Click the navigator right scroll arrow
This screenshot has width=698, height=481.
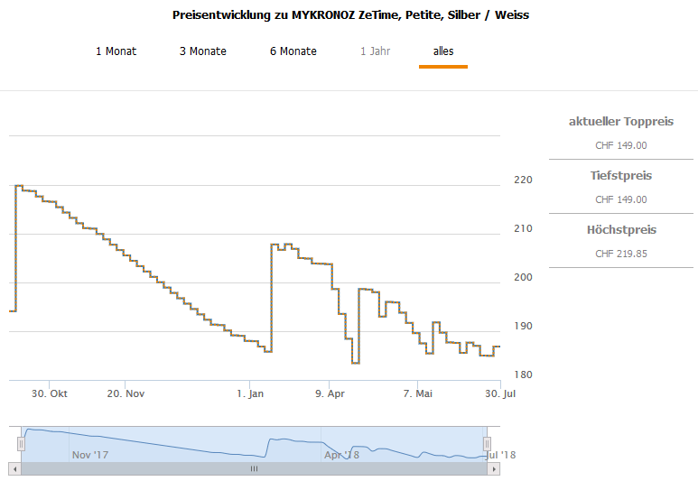(x=494, y=469)
